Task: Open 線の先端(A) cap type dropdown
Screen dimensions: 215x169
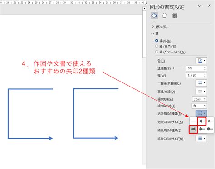Action: 199,99
